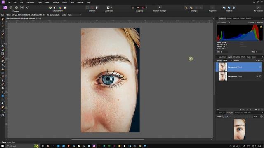Image resolution: width=264 pixels, height=148 pixels.
Task: Click the colour selector circle in Tools panel
Action: click(2, 115)
